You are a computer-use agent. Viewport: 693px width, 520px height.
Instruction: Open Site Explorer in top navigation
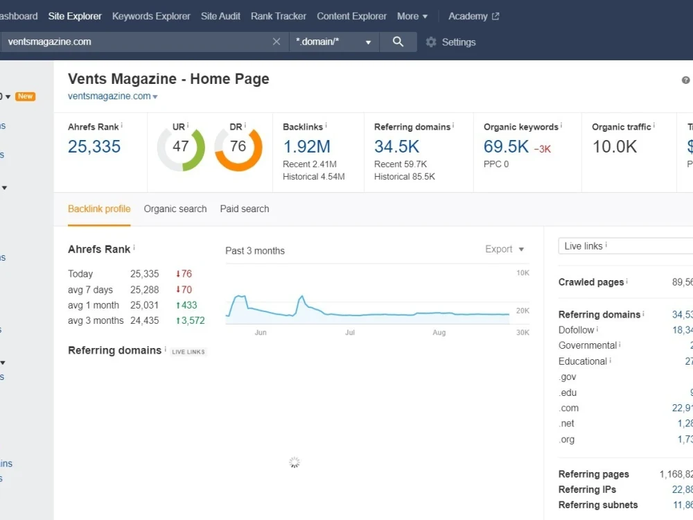[75, 17]
